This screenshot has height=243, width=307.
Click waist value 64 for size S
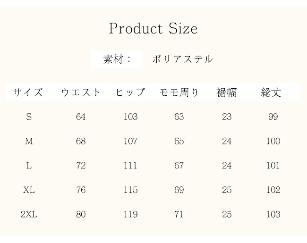[81, 117]
